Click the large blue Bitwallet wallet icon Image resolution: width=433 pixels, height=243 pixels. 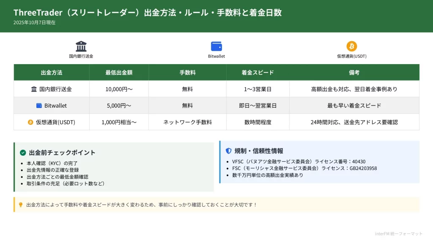[216, 46]
